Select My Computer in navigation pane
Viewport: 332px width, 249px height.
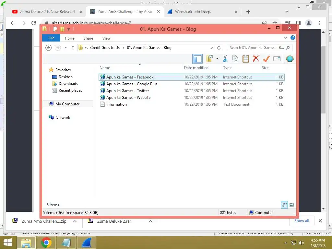[x=67, y=104]
